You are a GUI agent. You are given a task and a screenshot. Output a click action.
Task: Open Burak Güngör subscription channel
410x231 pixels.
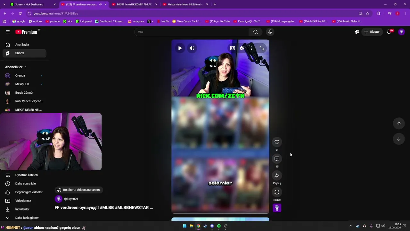(24, 93)
